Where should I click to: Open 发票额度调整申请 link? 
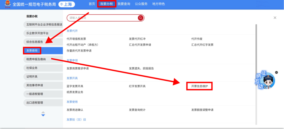(202, 110)
